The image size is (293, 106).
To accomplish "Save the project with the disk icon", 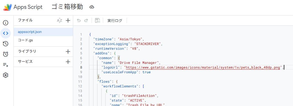I will pos(97,20).
